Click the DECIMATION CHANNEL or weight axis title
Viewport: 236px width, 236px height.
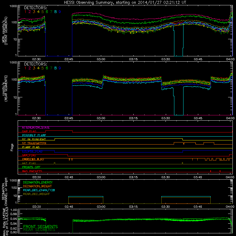[4, 191]
